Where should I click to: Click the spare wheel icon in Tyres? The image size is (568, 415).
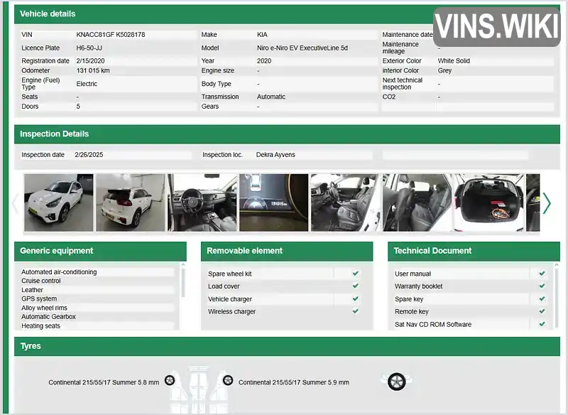(x=397, y=382)
